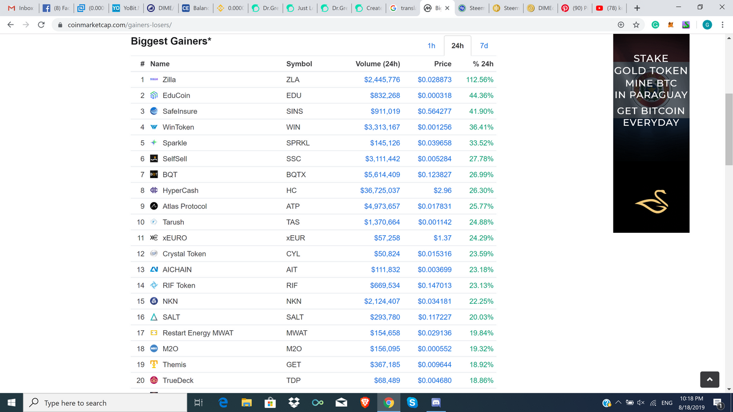Click the TrueDeck logo icon
The width and height of the screenshot is (733, 412).
coord(154,381)
